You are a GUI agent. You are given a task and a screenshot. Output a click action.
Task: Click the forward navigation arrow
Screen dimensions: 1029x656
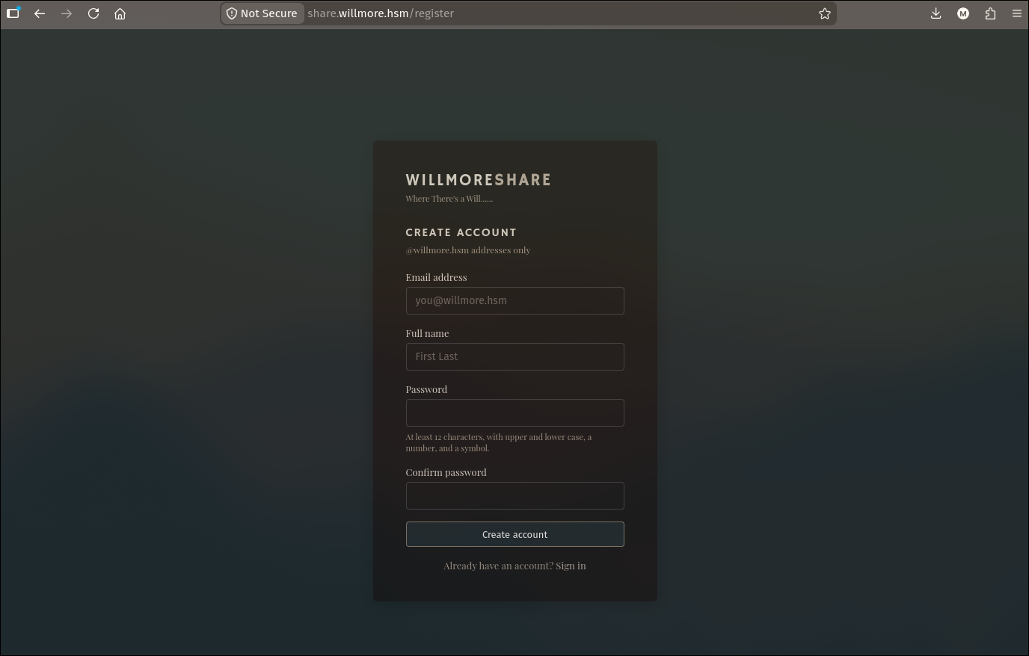(67, 13)
